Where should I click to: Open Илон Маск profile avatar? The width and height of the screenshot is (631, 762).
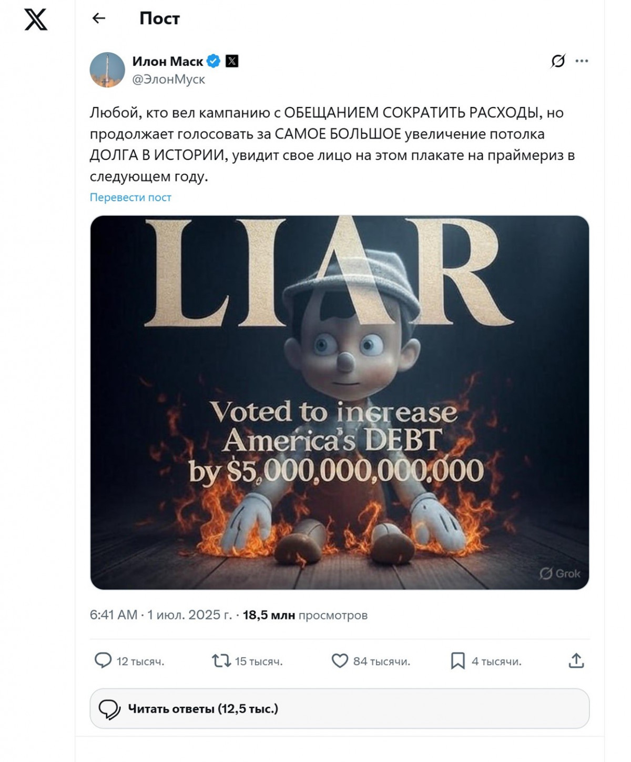point(107,69)
